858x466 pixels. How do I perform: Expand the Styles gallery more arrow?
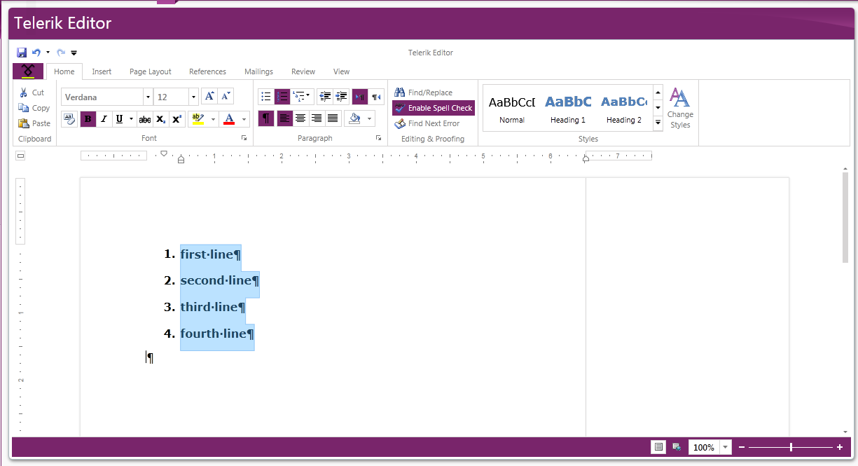tap(658, 123)
